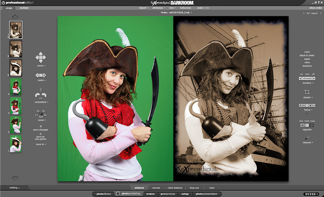324x197 pixels.
Task: Turn borders on
Action: coord(301,74)
